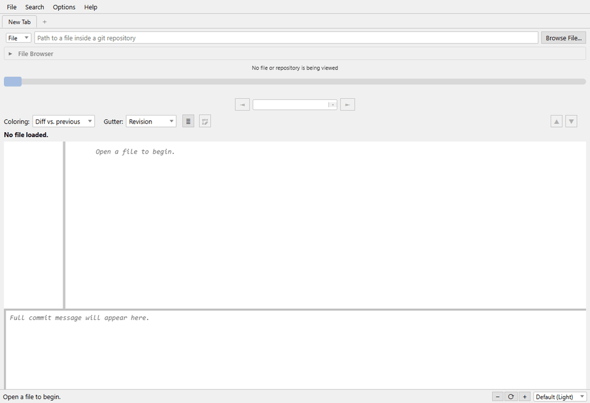Open the Search menu
The image size is (590, 403).
34,7
